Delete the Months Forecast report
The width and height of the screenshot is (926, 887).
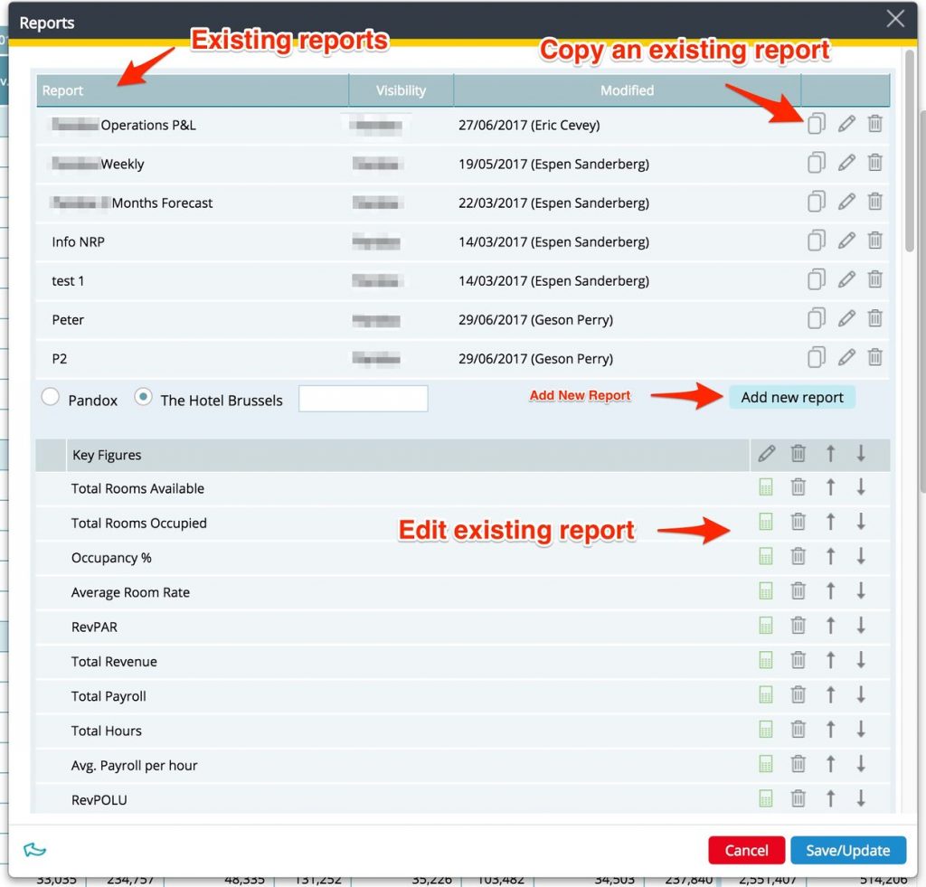[x=875, y=203]
